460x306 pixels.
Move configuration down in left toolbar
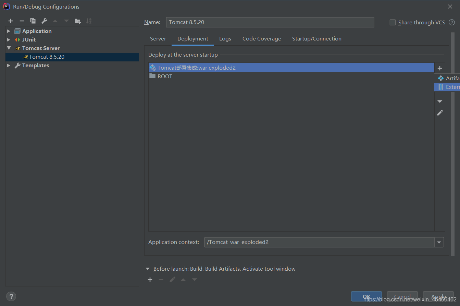coord(66,21)
